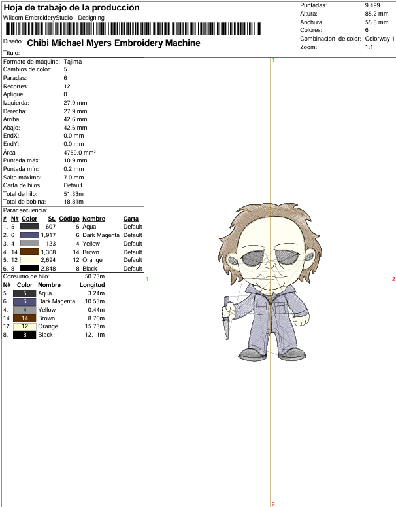Click the Zoom value '1:1'

pos(369,47)
